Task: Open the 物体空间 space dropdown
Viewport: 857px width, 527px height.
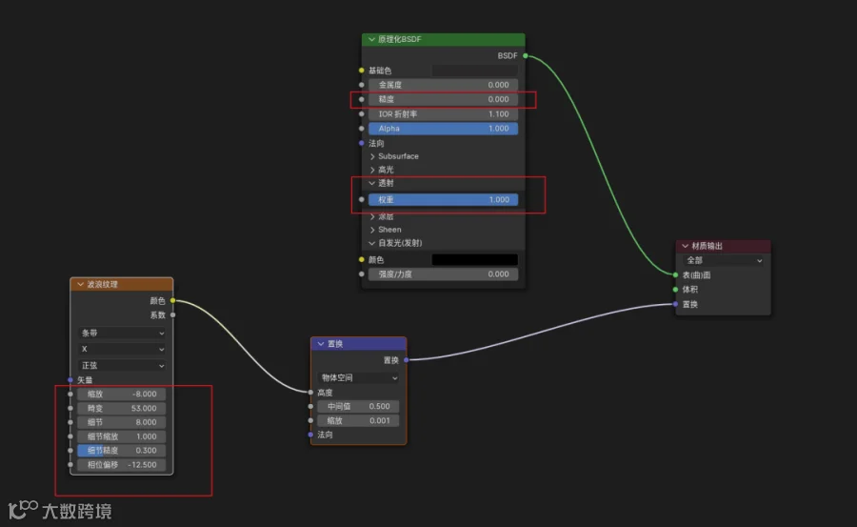Action: [x=358, y=377]
